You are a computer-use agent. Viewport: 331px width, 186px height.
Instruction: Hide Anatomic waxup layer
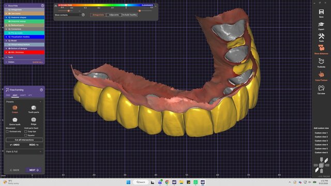click(x=9, y=21)
